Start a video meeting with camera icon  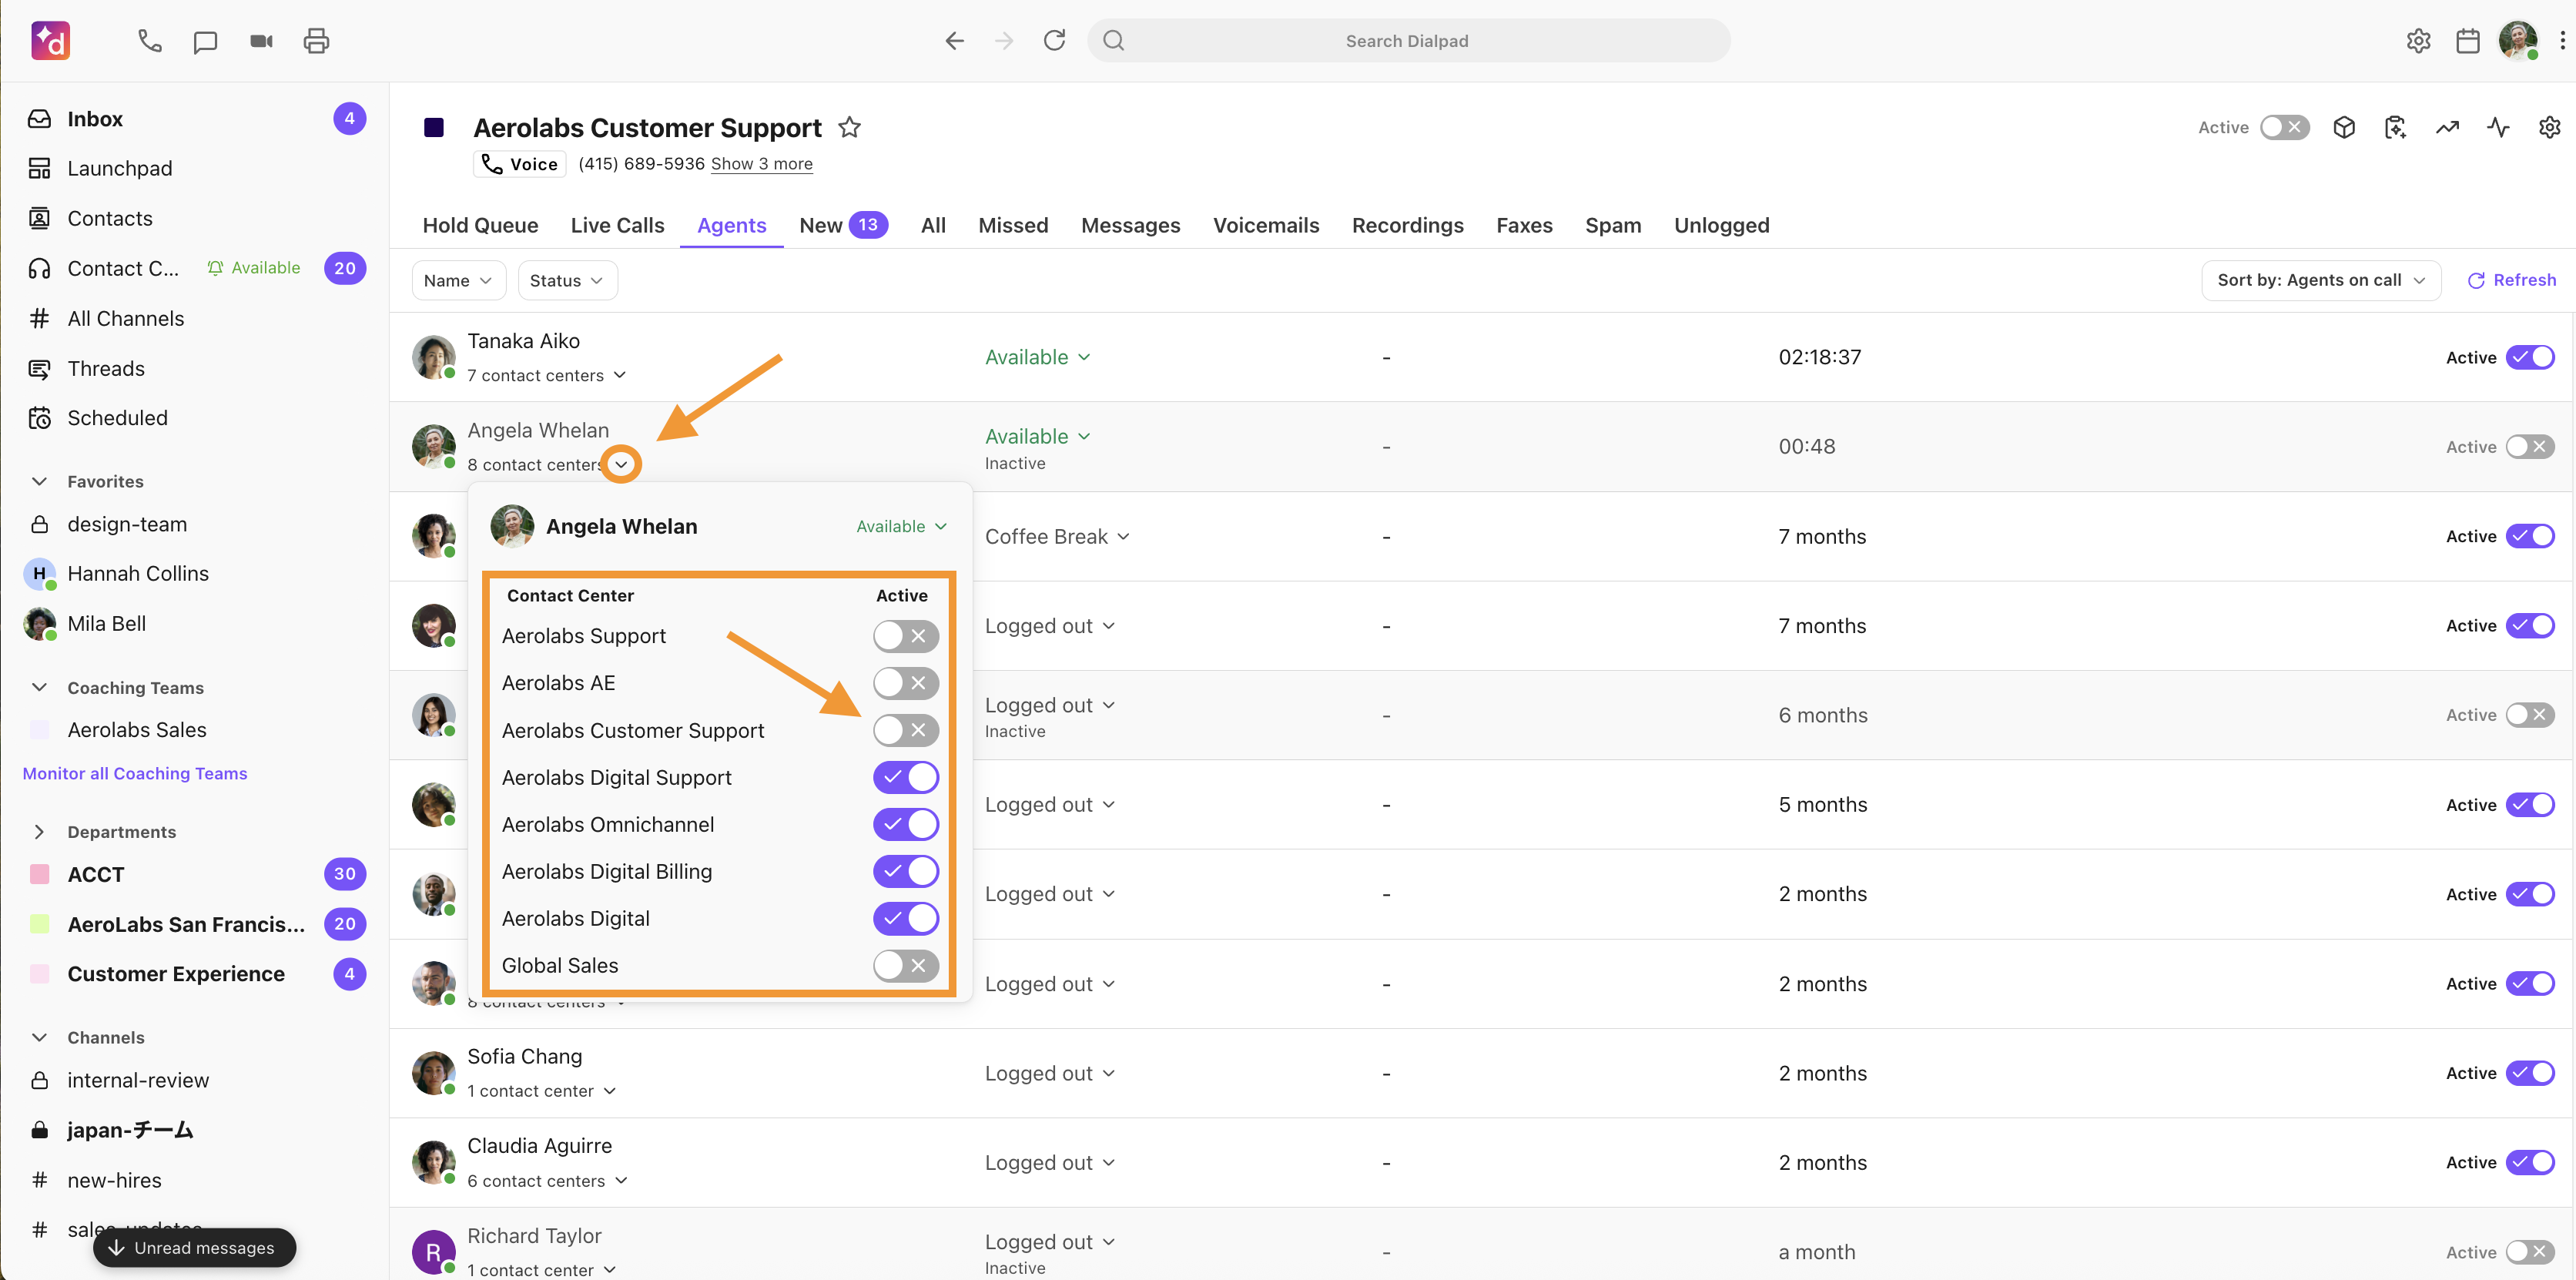pyautogui.click(x=261, y=41)
